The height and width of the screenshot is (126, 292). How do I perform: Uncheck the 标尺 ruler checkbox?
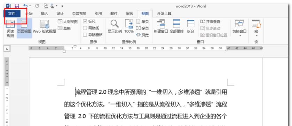click(85, 21)
